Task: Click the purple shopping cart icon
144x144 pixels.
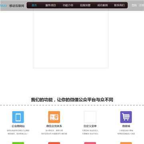Action: point(126,117)
